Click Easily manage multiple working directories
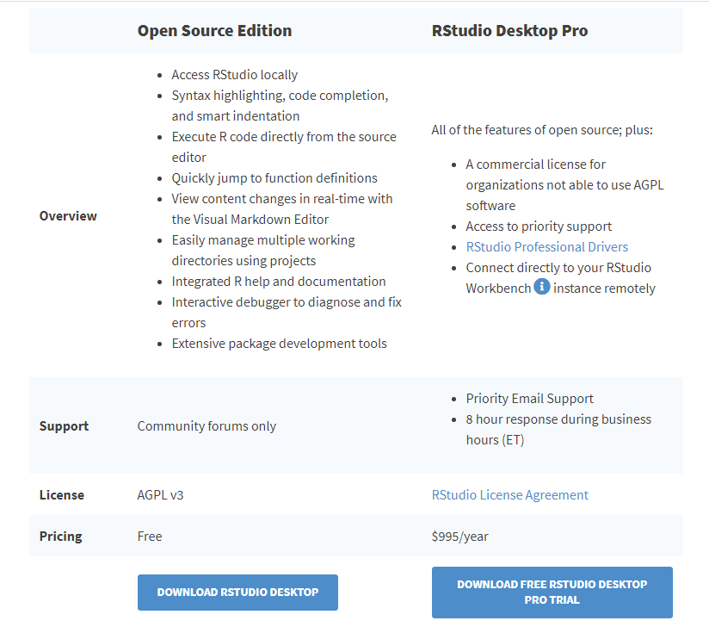This screenshot has width=709, height=633. point(263,251)
